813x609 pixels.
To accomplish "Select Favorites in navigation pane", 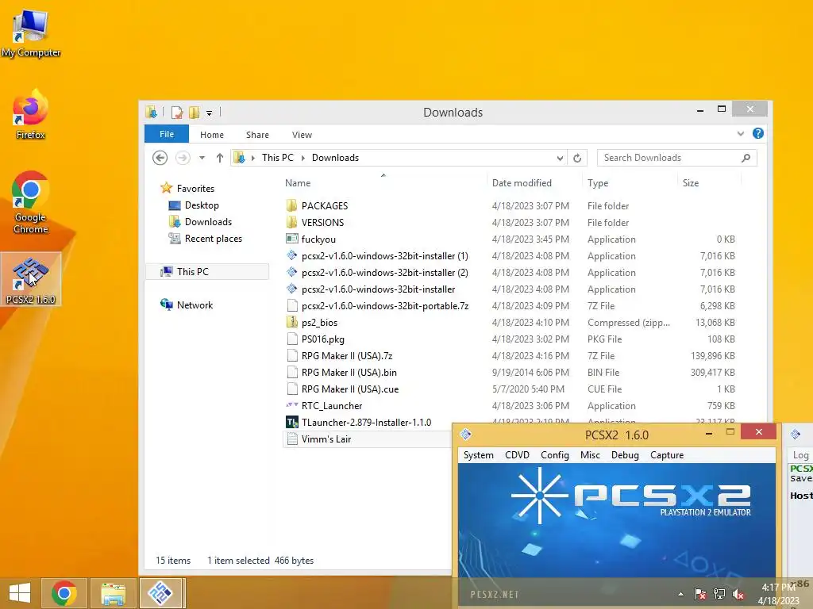I will coord(195,189).
